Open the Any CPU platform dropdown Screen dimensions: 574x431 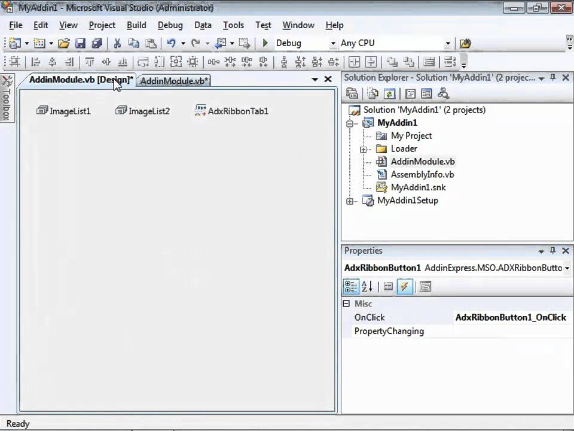point(448,44)
